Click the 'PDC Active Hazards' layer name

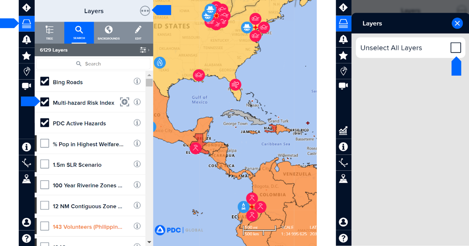(x=79, y=123)
